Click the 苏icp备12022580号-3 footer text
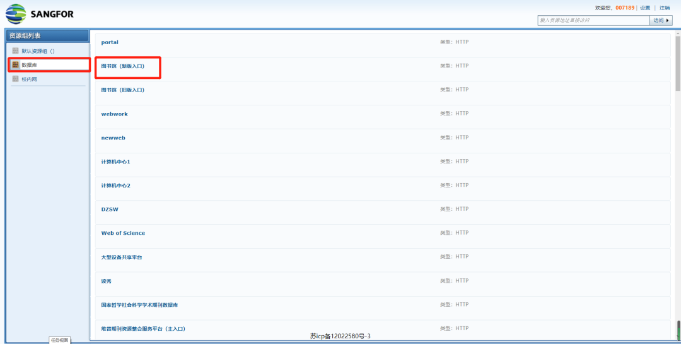This screenshot has width=681, height=344. pos(340,336)
